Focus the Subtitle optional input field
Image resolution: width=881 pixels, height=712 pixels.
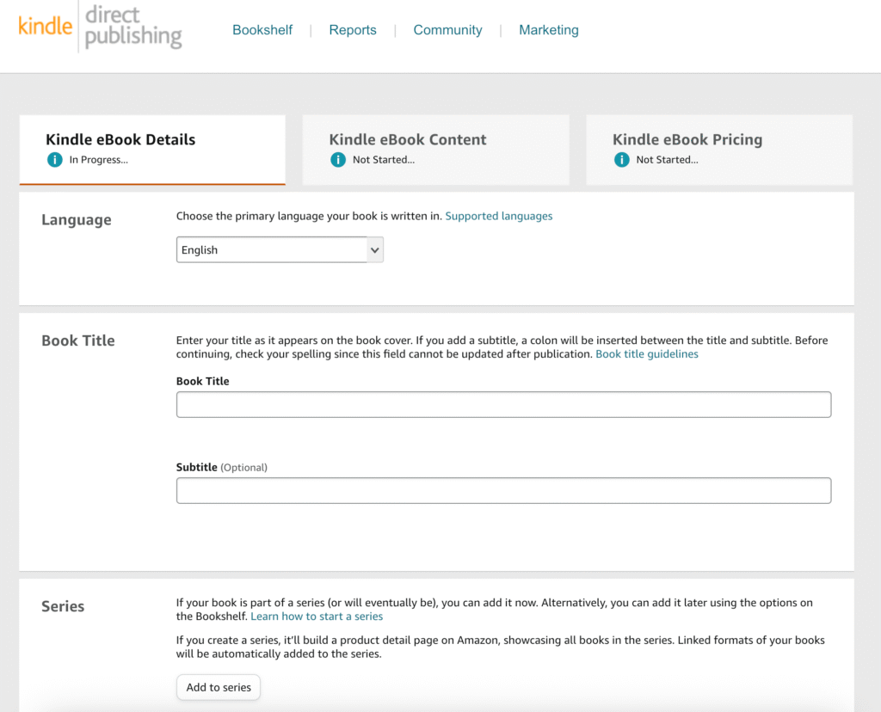click(x=504, y=491)
